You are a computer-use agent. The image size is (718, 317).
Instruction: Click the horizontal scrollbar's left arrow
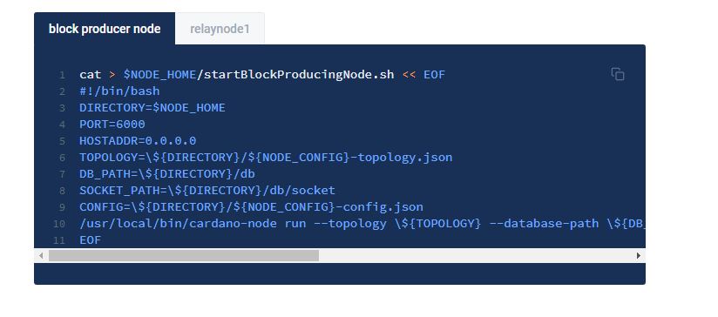[41, 256]
